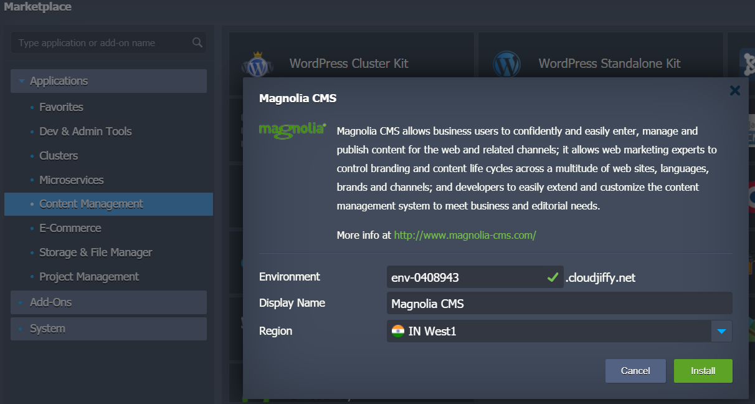Select the Clusters category
755x404 pixels.
coord(59,156)
